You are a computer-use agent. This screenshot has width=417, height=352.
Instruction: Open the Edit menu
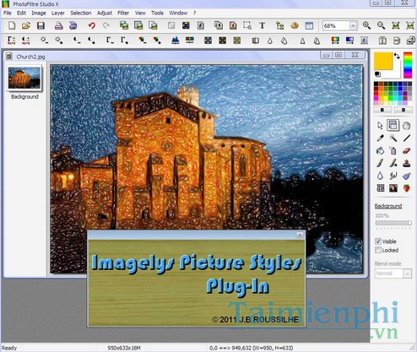coord(21,13)
